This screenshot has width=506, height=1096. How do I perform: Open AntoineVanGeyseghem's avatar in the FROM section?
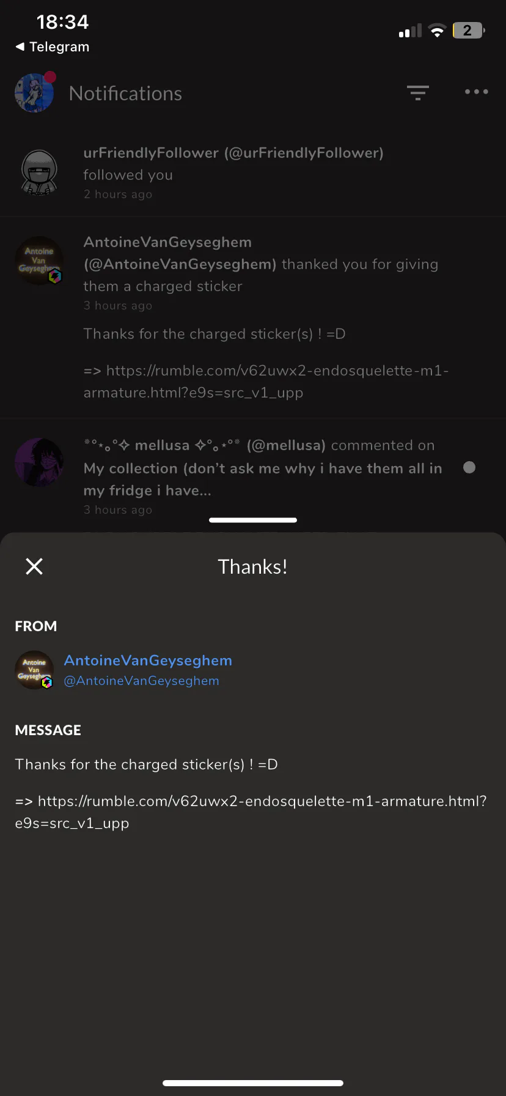34,670
